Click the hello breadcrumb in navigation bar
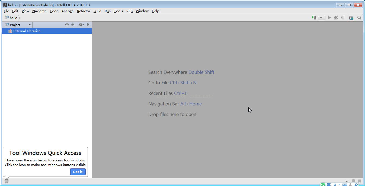The width and height of the screenshot is (365, 186). click(11, 18)
